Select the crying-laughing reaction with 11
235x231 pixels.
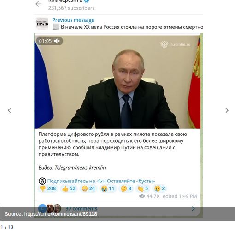click(108, 188)
